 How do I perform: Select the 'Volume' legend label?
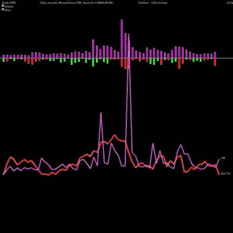click(x=9, y=7)
